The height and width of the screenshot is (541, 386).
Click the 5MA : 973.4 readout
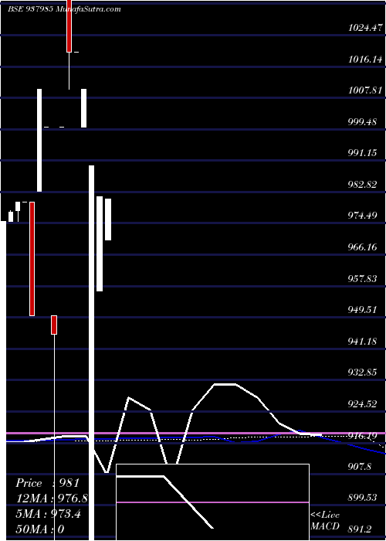click(x=48, y=514)
